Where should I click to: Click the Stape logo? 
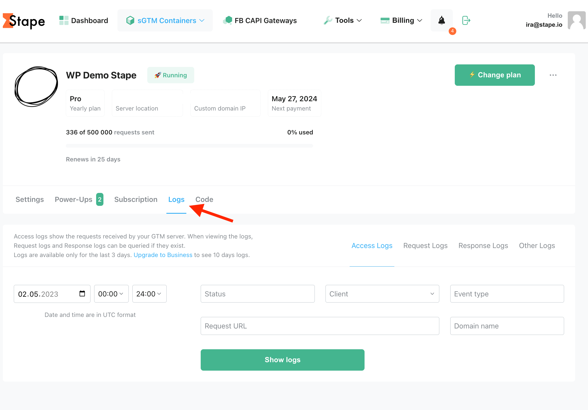pyautogui.click(x=24, y=21)
